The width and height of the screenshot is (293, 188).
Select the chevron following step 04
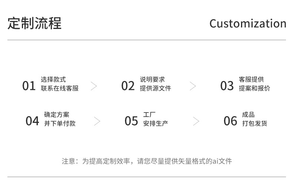(x=97, y=121)
